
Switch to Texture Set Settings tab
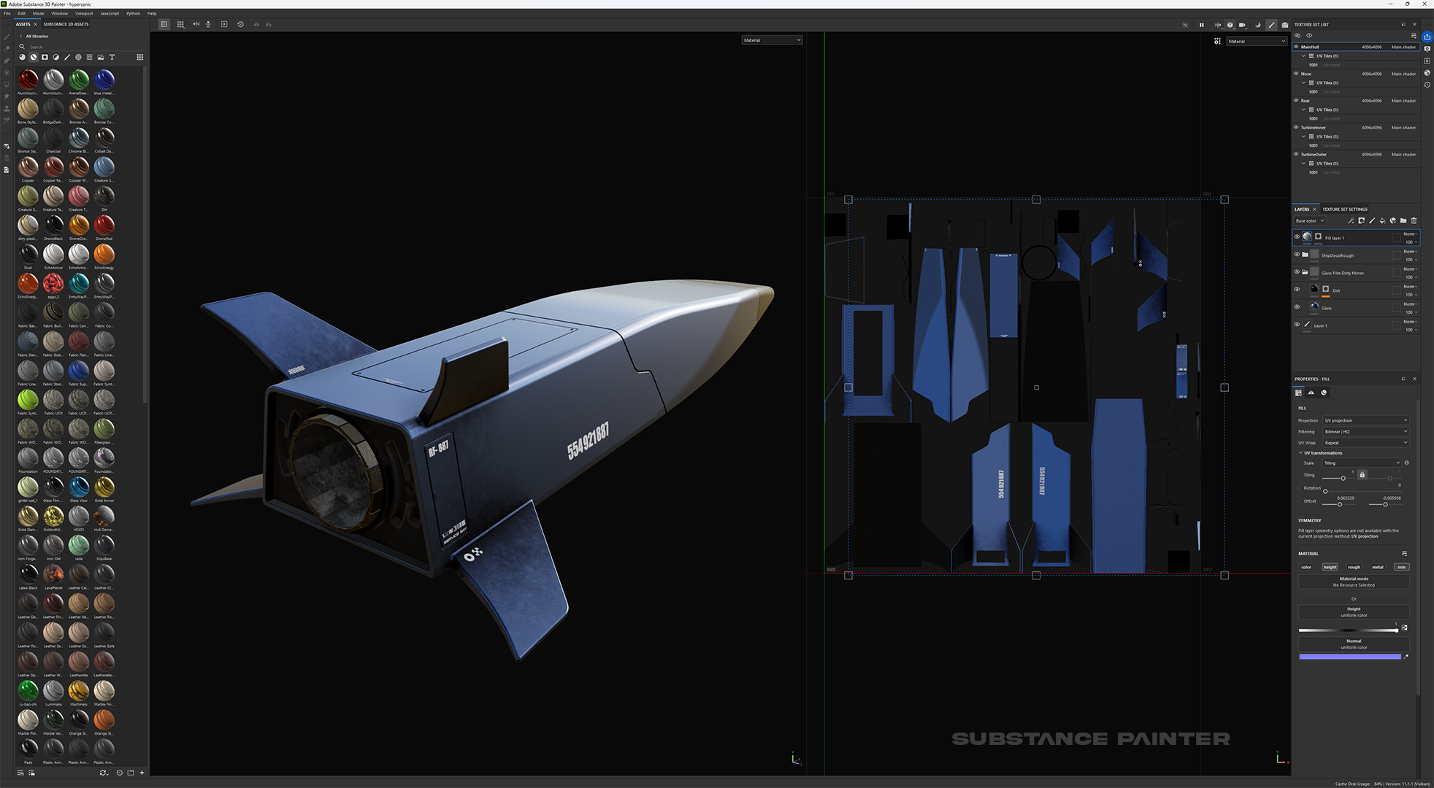click(1345, 209)
